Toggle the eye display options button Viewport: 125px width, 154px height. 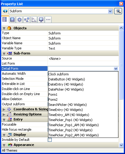(118, 11)
